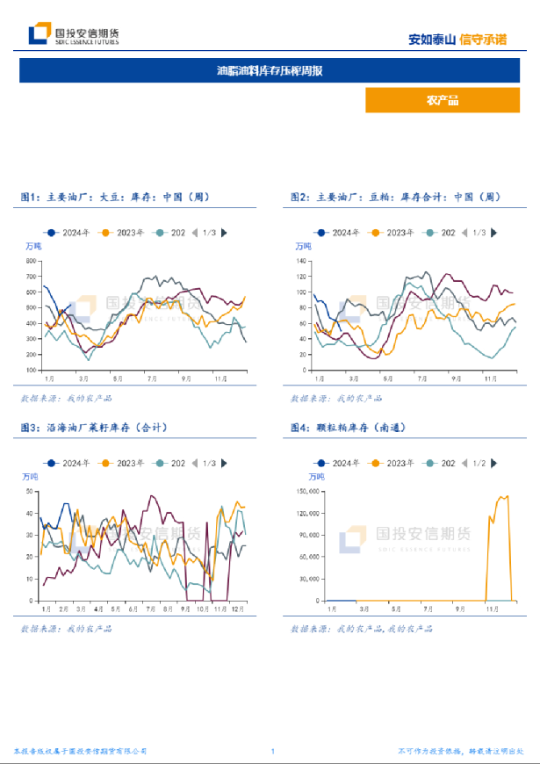Click previous legend page arrow in soybean inventory chart
This screenshot has width=540, height=764.
click(x=194, y=233)
